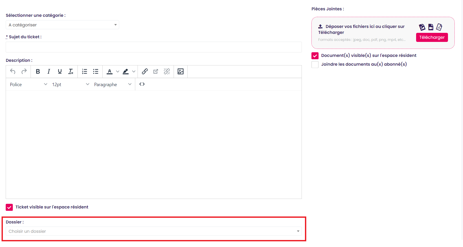Screen dimensions: 463x247
Task: Open the highlight color picker arrow
Action: 134,71
